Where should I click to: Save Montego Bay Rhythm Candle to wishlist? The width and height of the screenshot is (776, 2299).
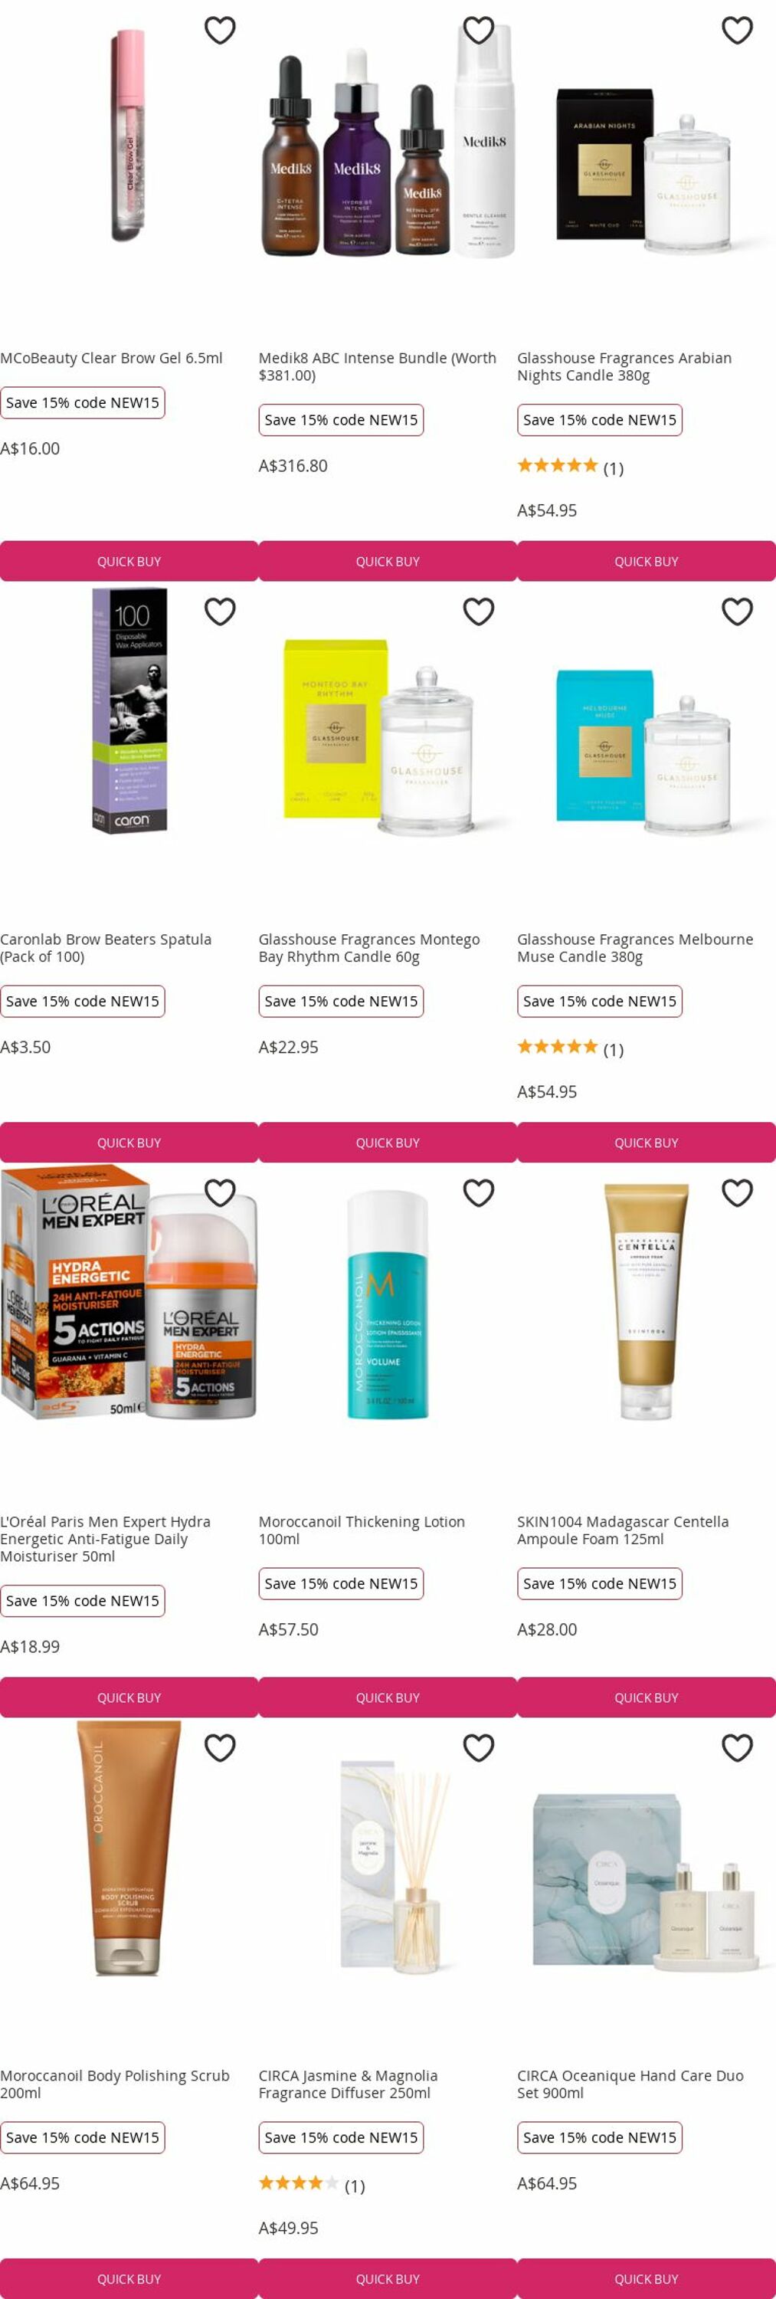(x=478, y=612)
